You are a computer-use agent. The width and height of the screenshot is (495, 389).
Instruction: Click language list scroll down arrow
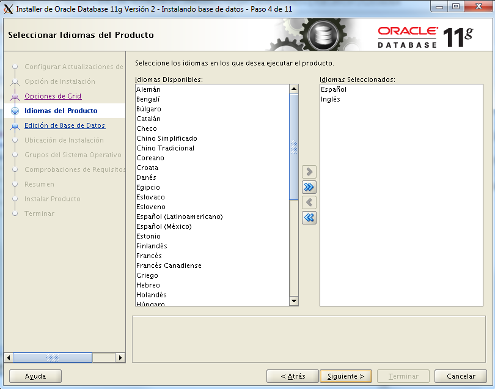point(294,301)
